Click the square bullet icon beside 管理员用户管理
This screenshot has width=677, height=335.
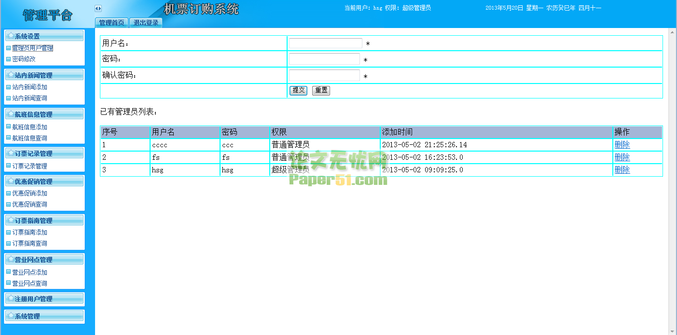click(x=8, y=48)
